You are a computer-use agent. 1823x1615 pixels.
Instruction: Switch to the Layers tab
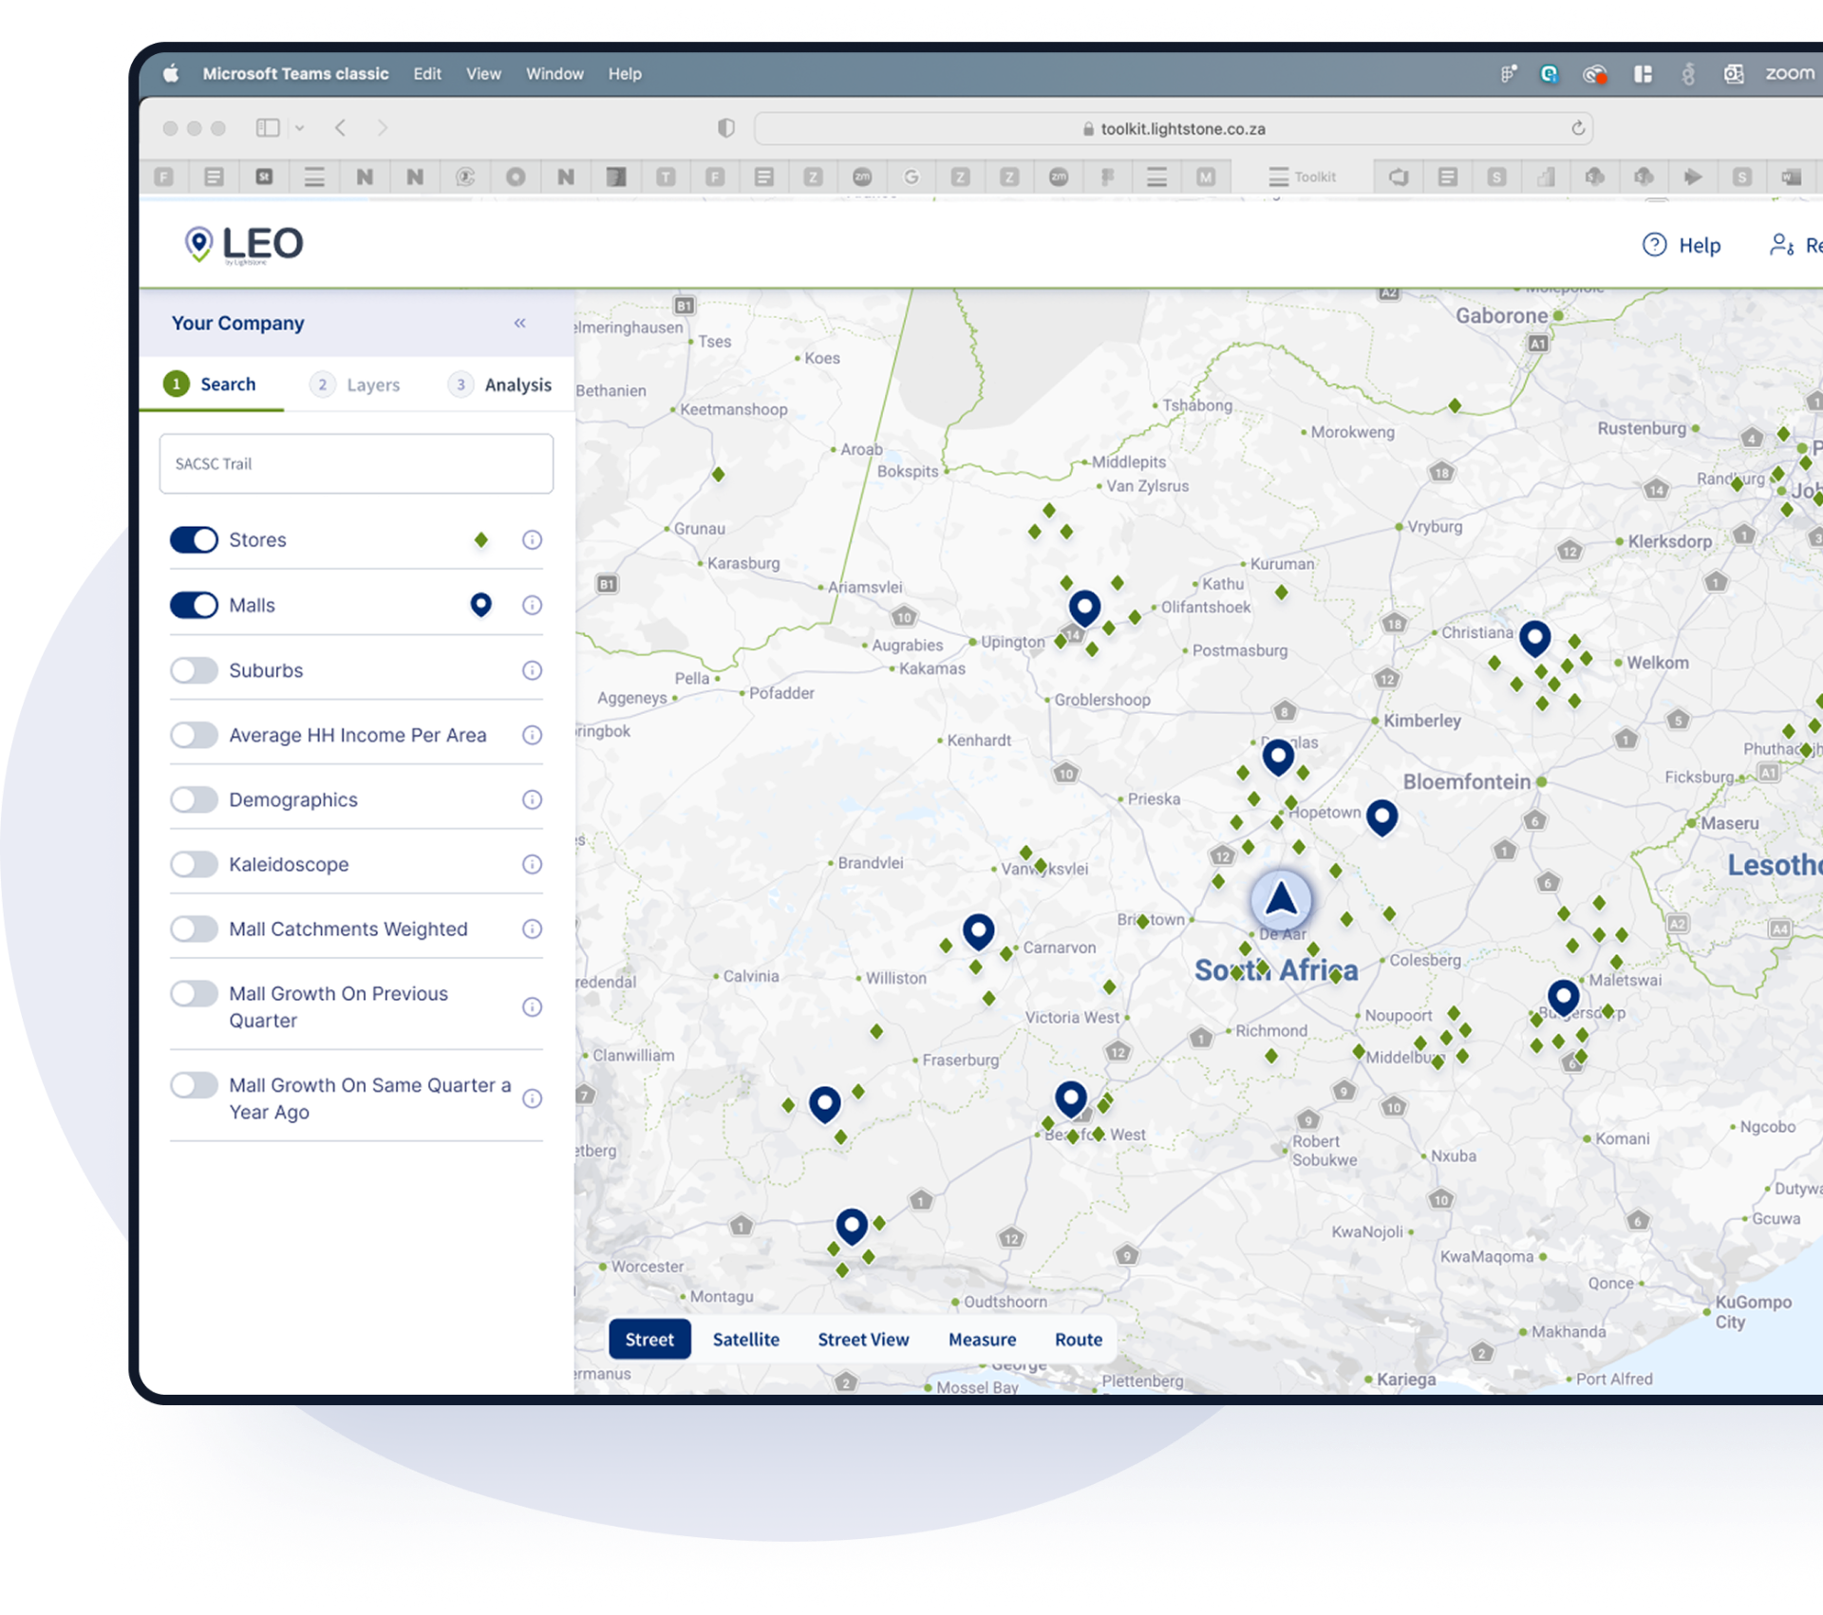click(356, 385)
